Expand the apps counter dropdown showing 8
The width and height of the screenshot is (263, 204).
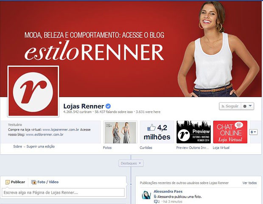click(253, 132)
